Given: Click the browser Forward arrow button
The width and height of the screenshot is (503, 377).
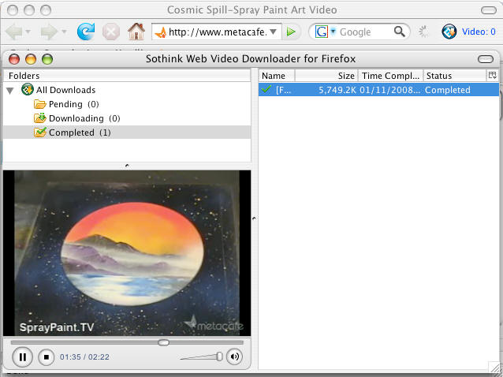Looking at the screenshot, I should coord(49,32).
